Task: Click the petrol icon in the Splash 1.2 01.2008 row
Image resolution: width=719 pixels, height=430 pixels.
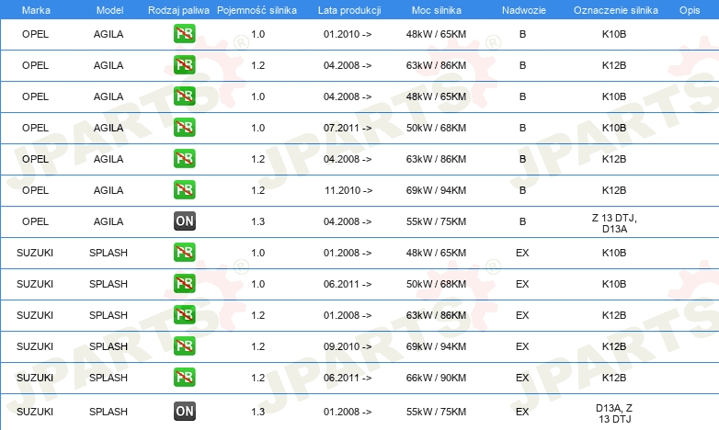Action: pos(184,315)
